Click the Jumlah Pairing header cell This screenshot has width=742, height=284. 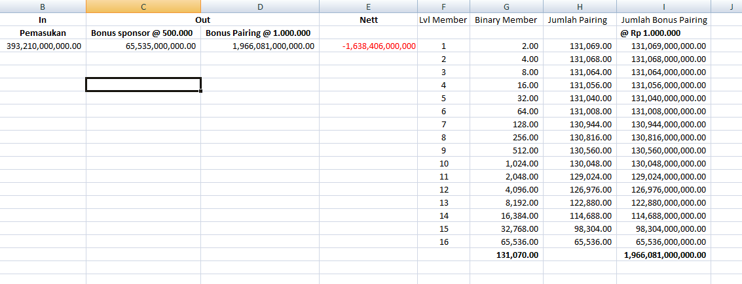click(x=580, y=20)
